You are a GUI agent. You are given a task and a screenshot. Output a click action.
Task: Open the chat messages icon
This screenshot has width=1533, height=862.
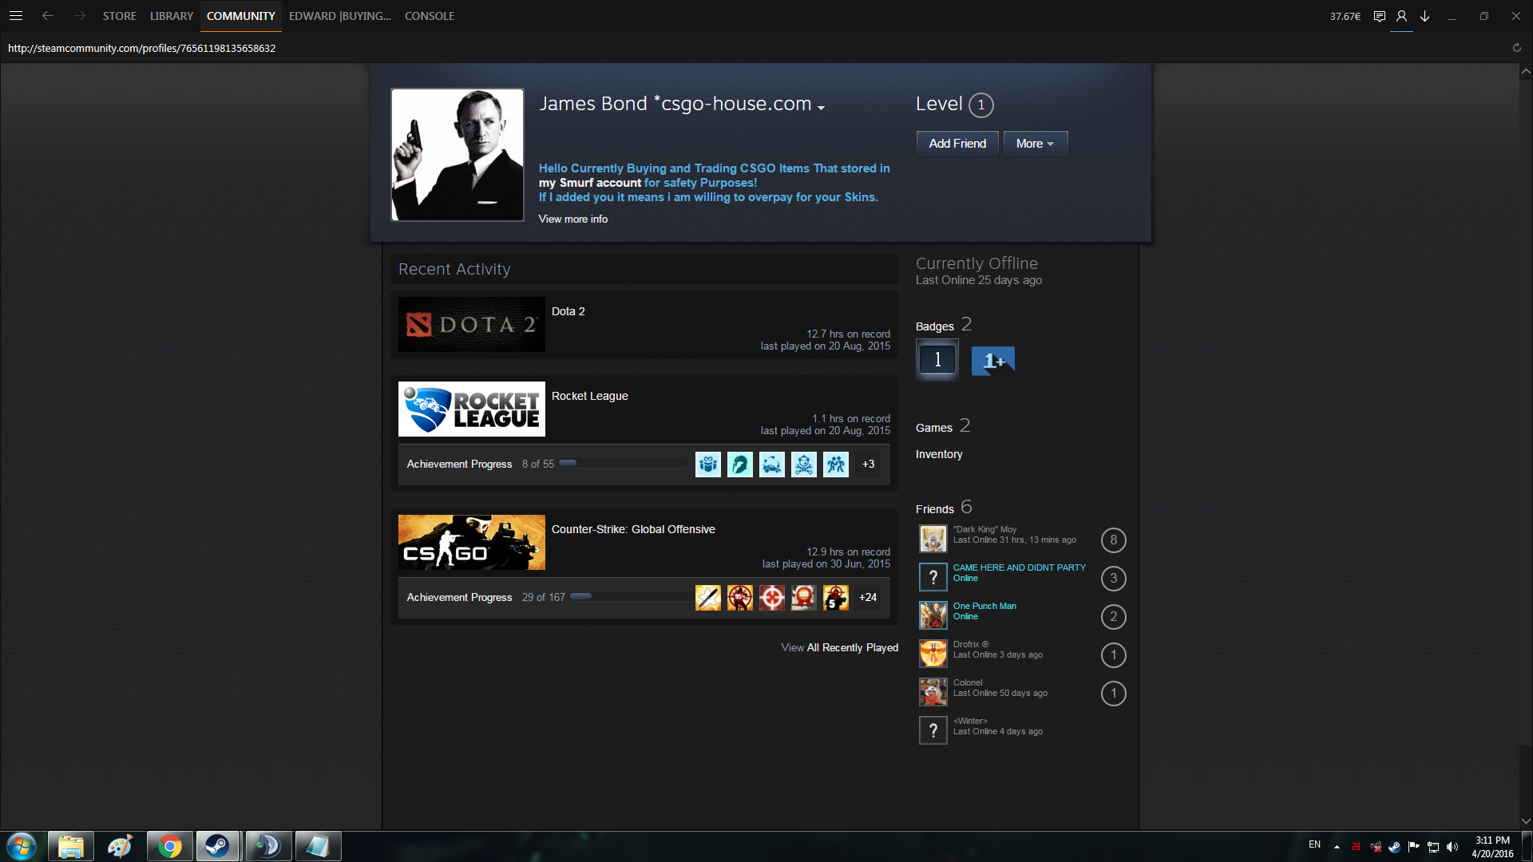pyautogui.click(x=1379, y=16)
